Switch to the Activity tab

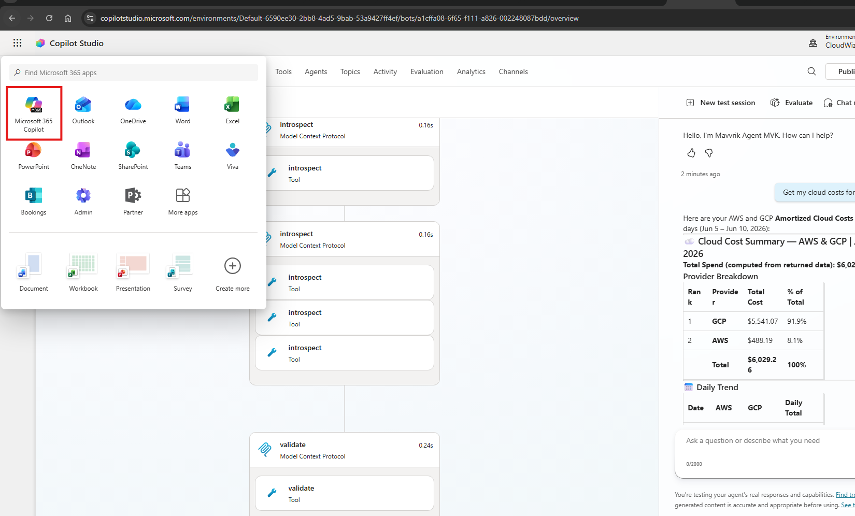(x=385, y=71)
